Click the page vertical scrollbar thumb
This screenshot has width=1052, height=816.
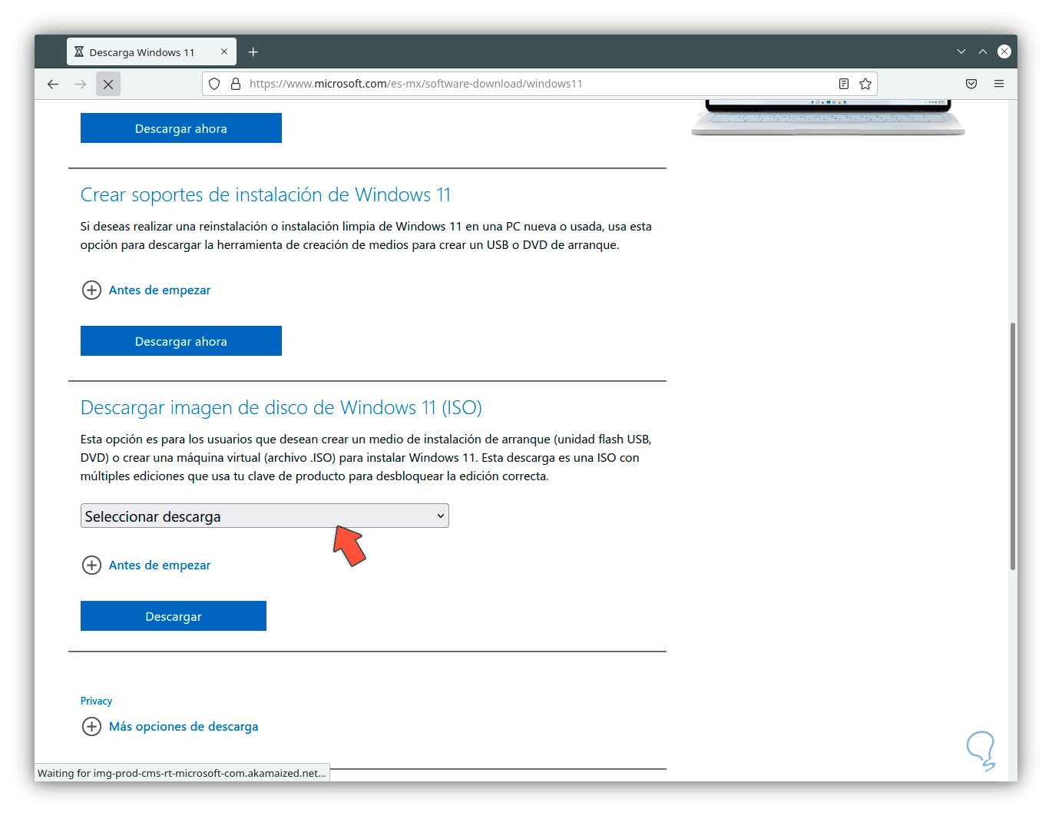pyautogui.click(x=1013, y=446)
